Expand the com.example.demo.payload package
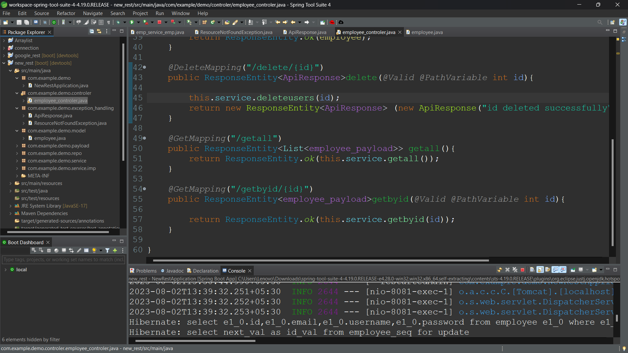The height and width of the screenshot is (353, 628). click(17, 146)
